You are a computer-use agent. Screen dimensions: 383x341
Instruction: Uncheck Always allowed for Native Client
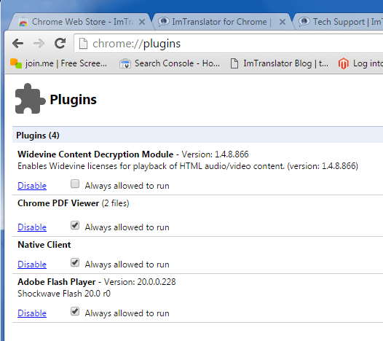click(x=75, y=262)
